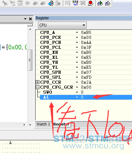Screen dimensions: 132x154
Task: Click the editor scrollbar down arrow
Action: click(30, 125)
